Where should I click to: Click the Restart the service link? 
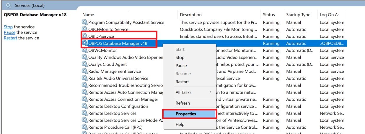(x=10, y=38)
